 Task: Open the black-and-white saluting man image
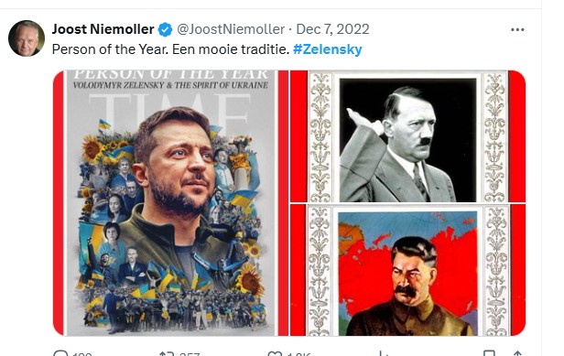tap(408, 136)
